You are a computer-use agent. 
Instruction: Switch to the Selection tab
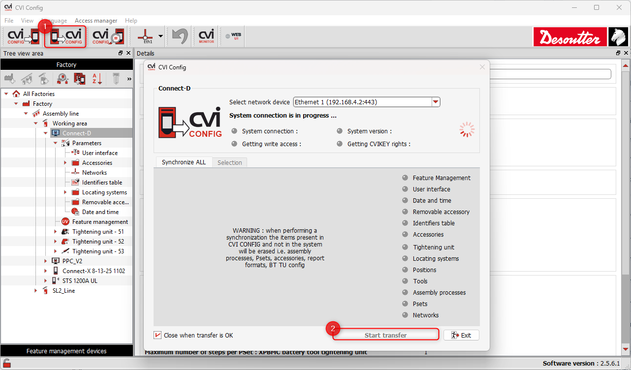tap(230, 162)
